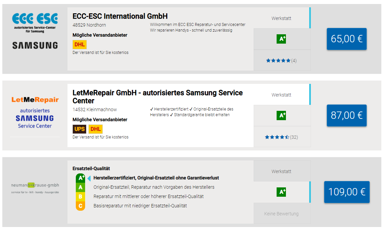Click the A+ badge in neumann+krause row

281,192
